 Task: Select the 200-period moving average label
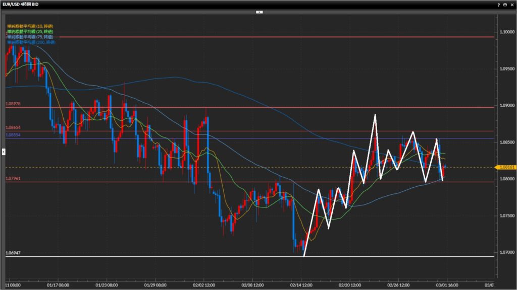[x=31, y=42]
